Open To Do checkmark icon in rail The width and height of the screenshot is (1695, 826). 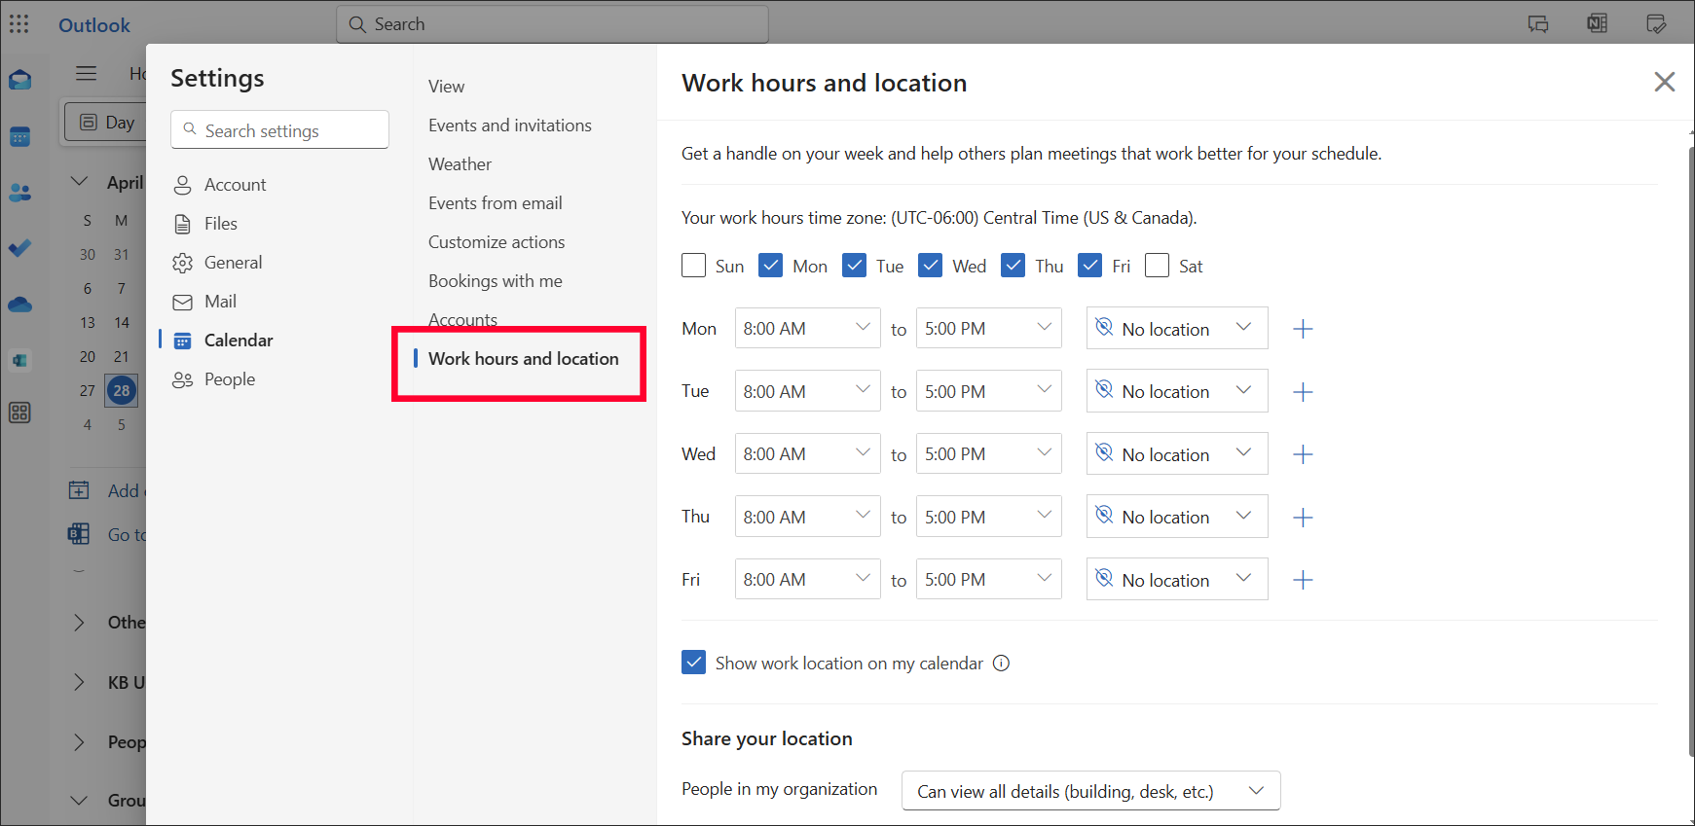click(19, 248)
